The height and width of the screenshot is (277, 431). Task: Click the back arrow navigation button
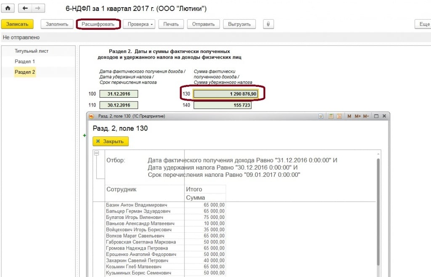point(25,8)
